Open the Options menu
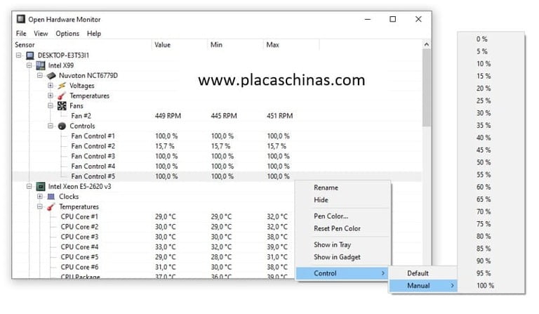 (x=67, y=33)
